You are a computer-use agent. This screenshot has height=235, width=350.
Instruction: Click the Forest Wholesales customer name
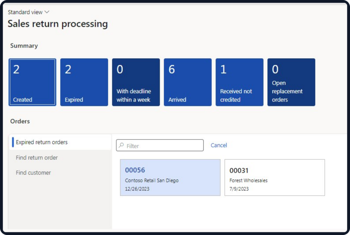point(248,180)
